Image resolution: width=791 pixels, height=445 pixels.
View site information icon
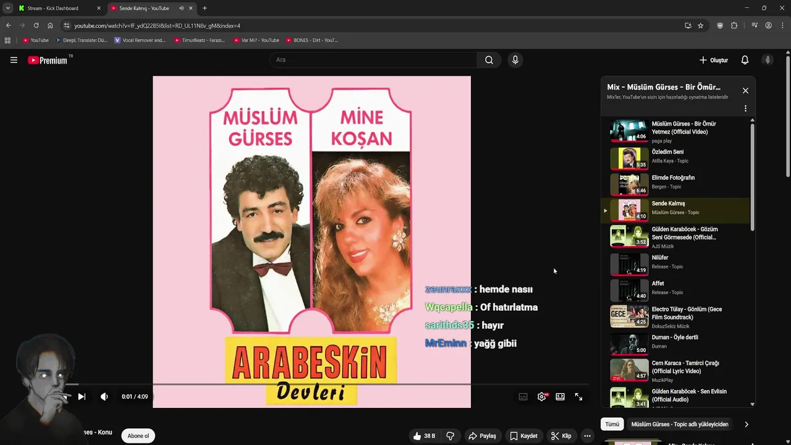(x=67, y=25)
